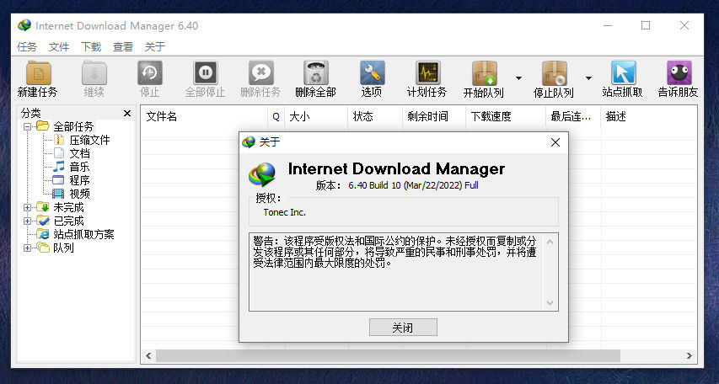
Task: Sort by 描述 column header
Action: [x=649, y=116]
